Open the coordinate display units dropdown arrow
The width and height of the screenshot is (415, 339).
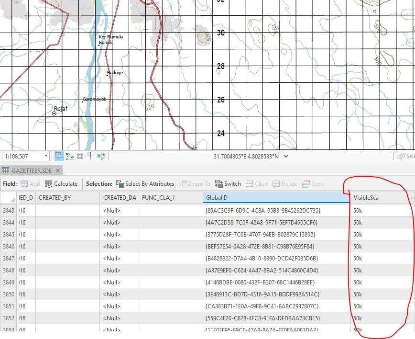(x=286, y=157)
